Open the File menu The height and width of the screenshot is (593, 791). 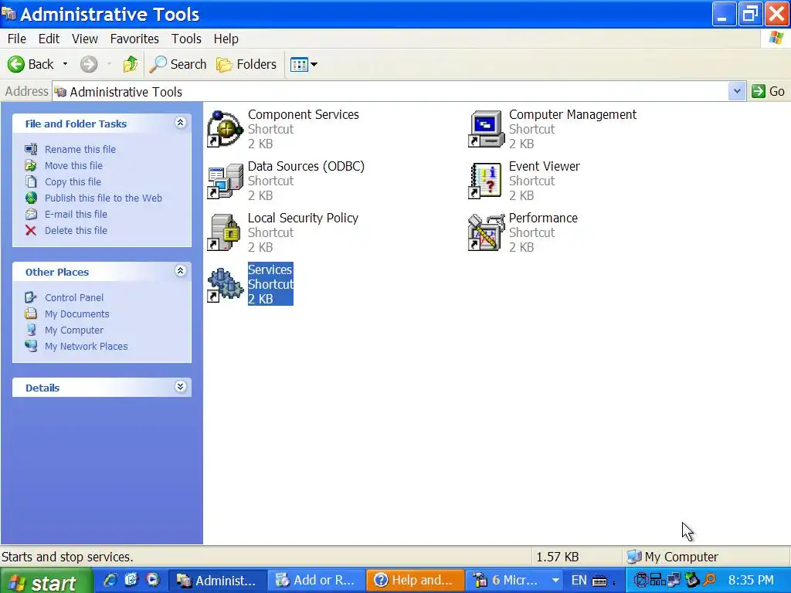(17, 39)
